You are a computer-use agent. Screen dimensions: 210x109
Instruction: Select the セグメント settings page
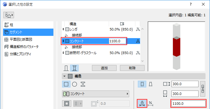pos(28,32)
